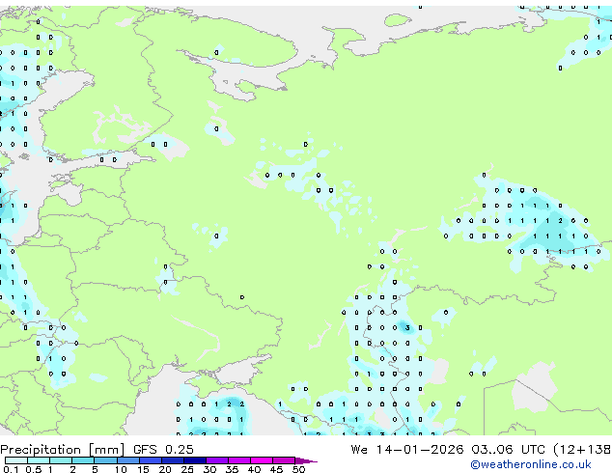Screen dimensions: 612x473
Task: Click the date 'We 14-01-2026'
Action: (407, 450)
